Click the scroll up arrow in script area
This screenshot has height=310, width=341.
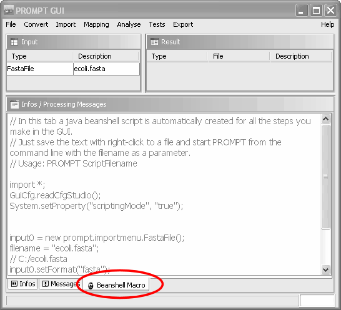pyautogui.click(x=325, y=119)
